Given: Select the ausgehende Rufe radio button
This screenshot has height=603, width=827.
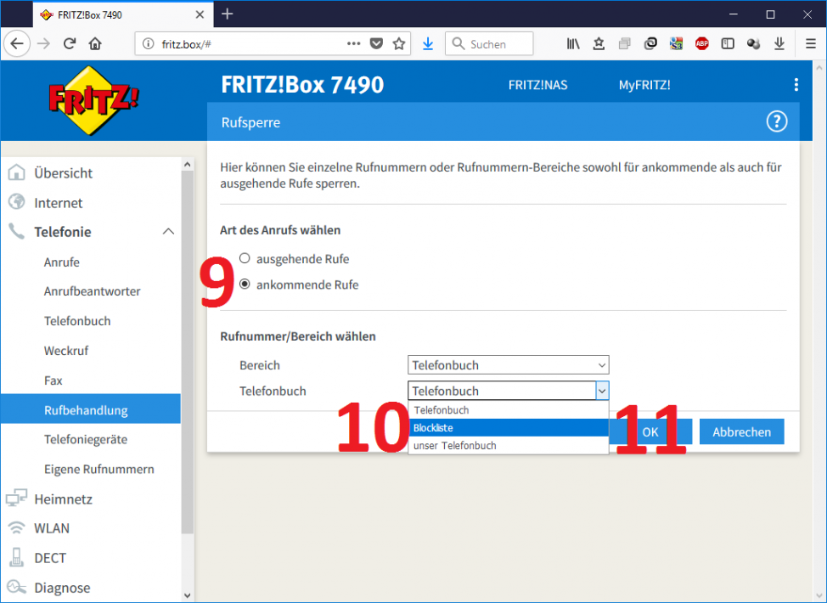Looking at the screenshot, I should coord(245,258).
